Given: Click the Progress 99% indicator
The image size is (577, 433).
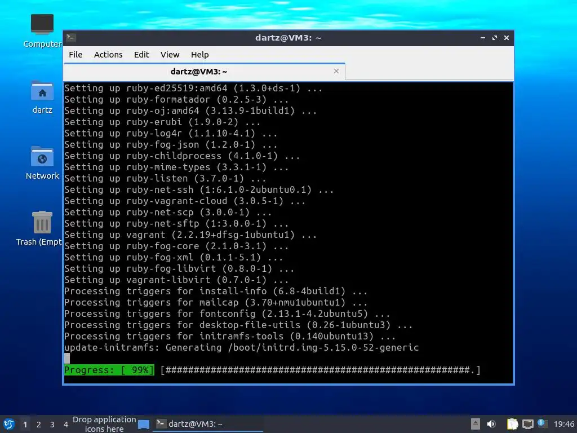Looking at the screenshot, I should coord(109,370).
